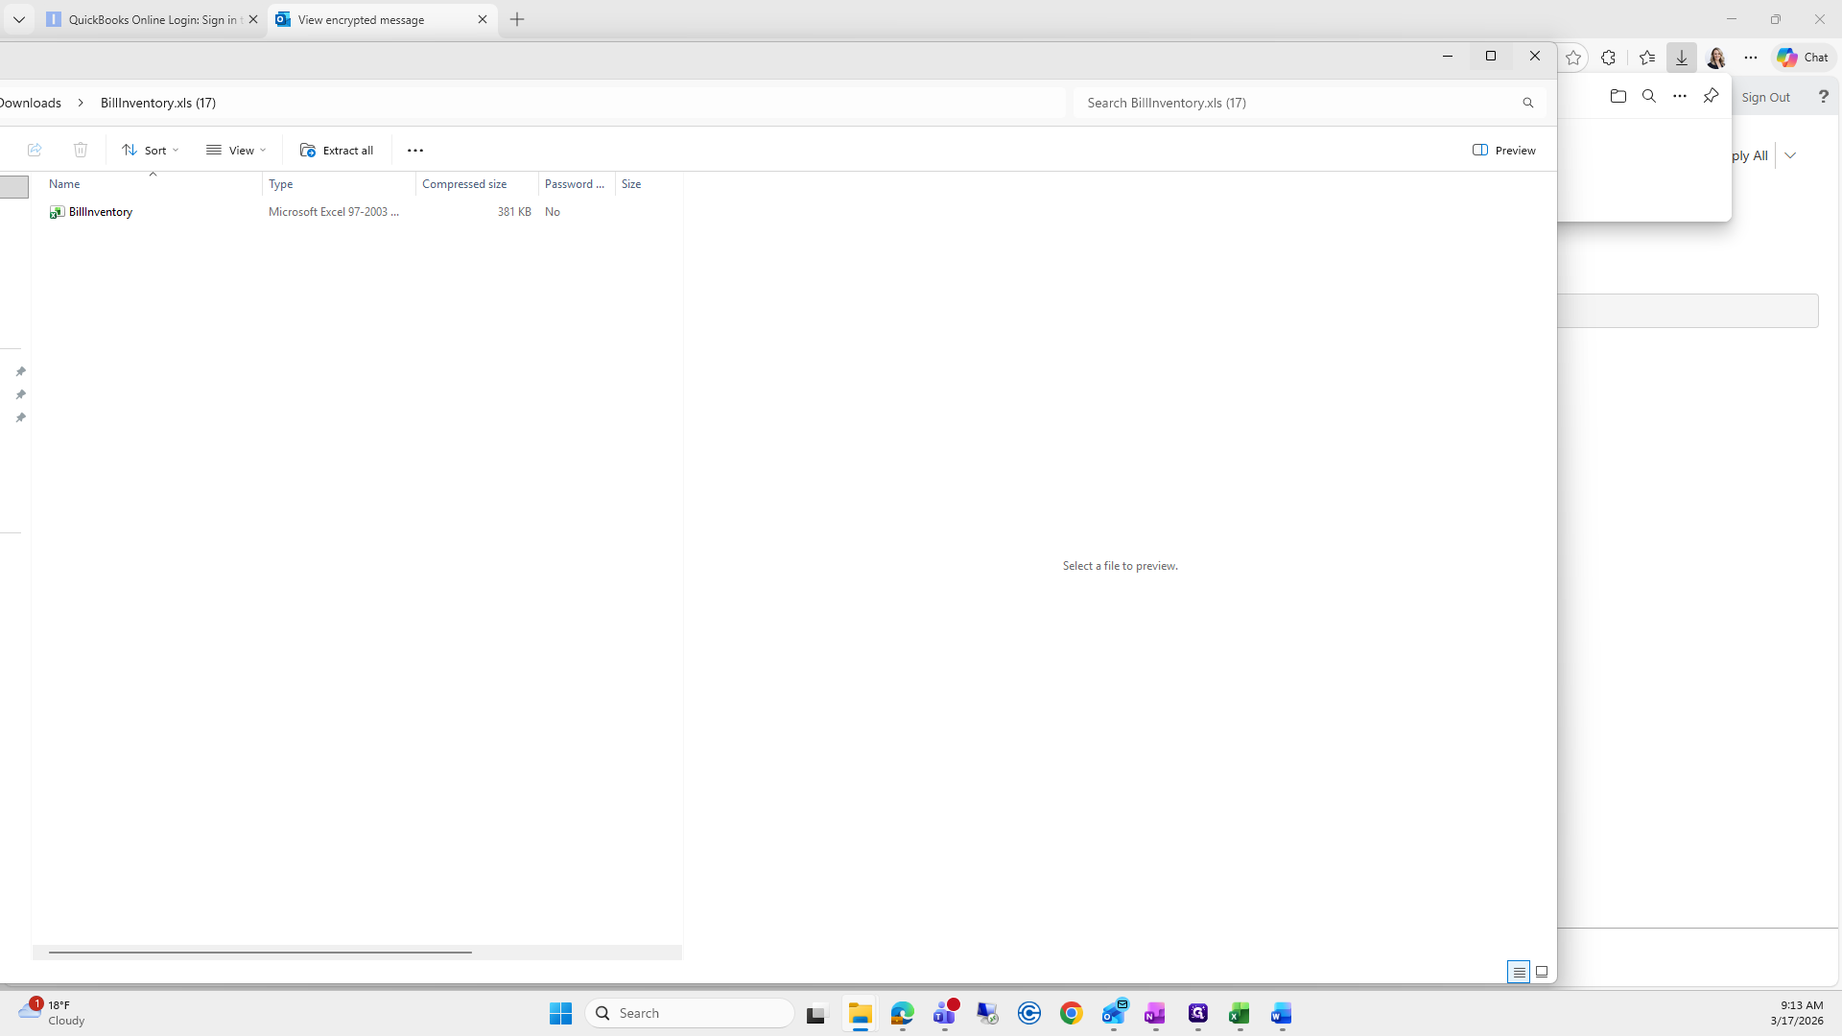Image resolution: width=1842 pixels, height=1036 pixels.
Task: Click the horizontal scrollbar in file list
Action: [x=260, y=953]
